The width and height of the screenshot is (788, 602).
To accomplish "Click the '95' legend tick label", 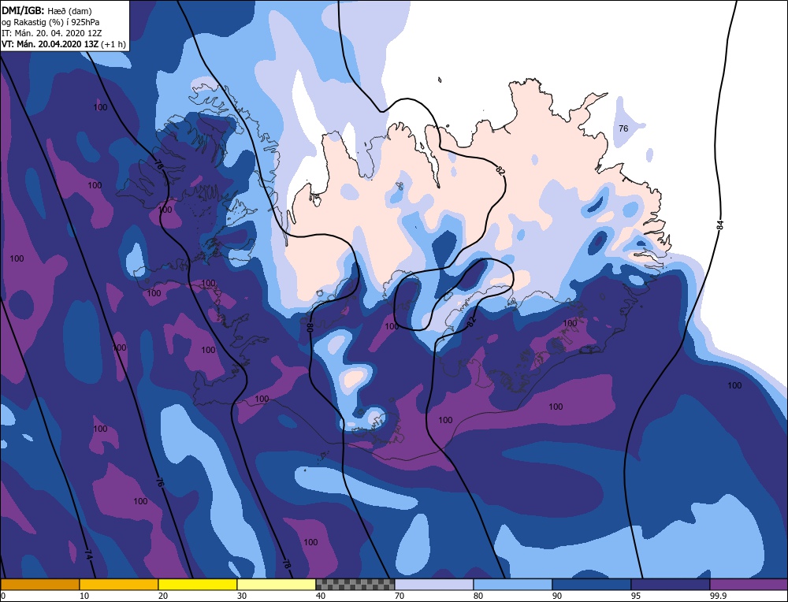I will [636, 596].
